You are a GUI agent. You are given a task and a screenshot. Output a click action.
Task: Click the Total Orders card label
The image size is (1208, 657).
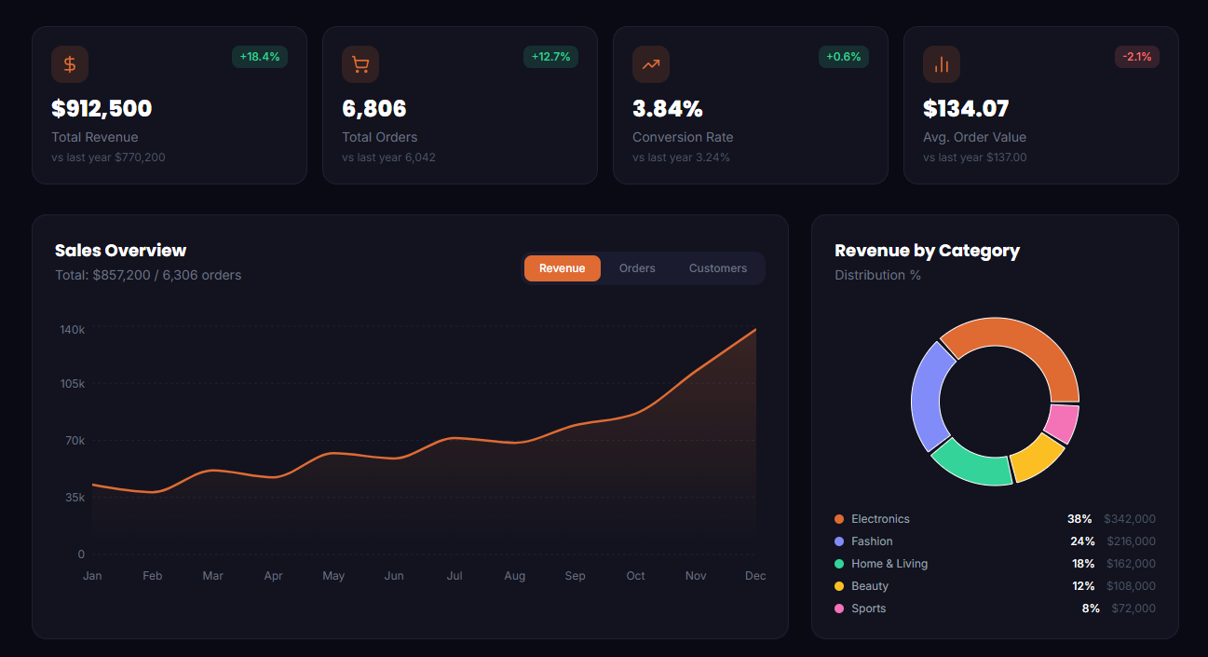pyautogui.click(x=380, y=137)
